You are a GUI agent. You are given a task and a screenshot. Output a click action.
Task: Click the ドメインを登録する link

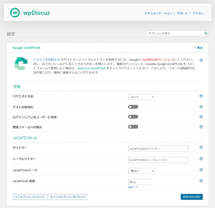47,59
